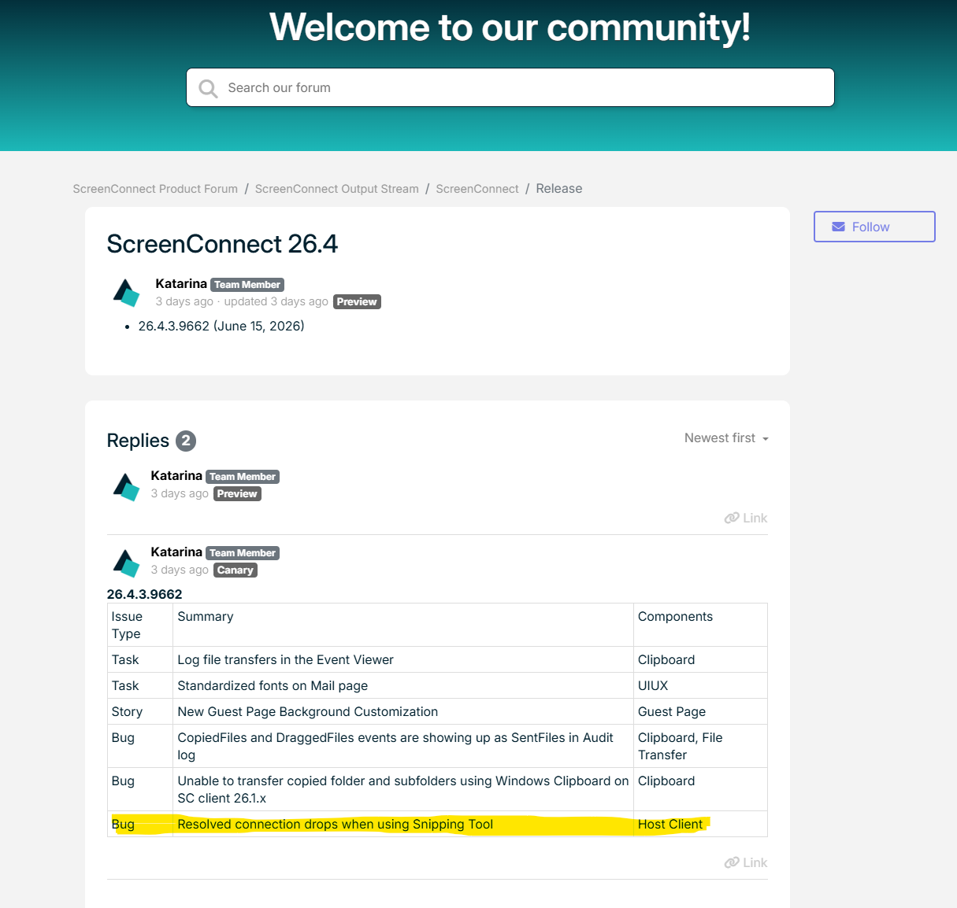The width and height of the screenshot is (957, 908).
Task: Click Katarina's avatar on the Canary reply
Action: (x=126, y=563)
